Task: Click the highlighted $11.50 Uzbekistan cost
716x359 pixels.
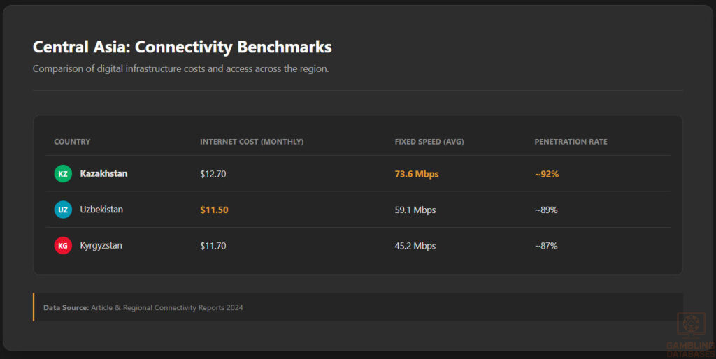Action: point(214,210)
